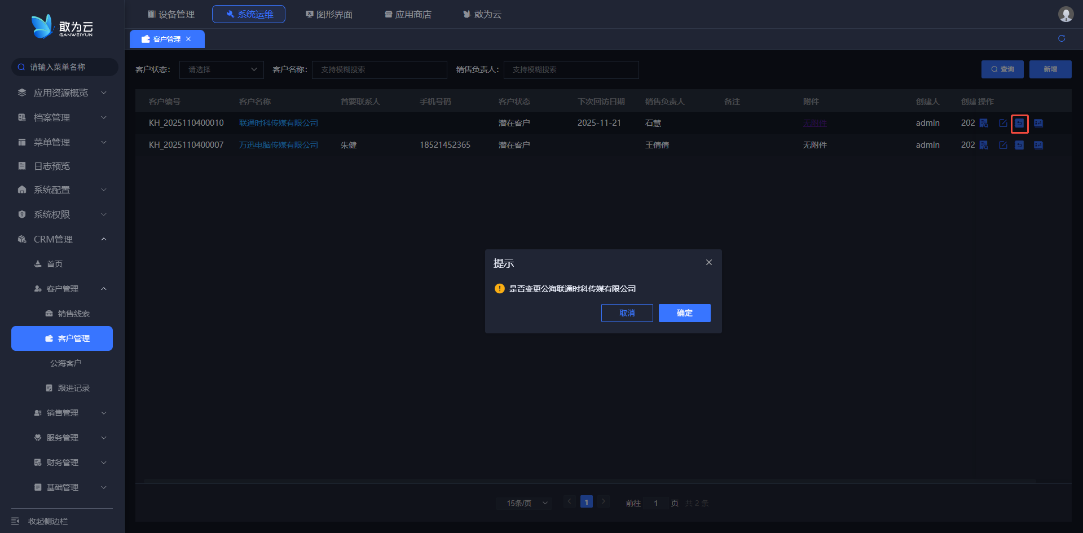Click the 客户名称 search input field
Screen dimensions: 1083x533
click(x=379, y=69)
